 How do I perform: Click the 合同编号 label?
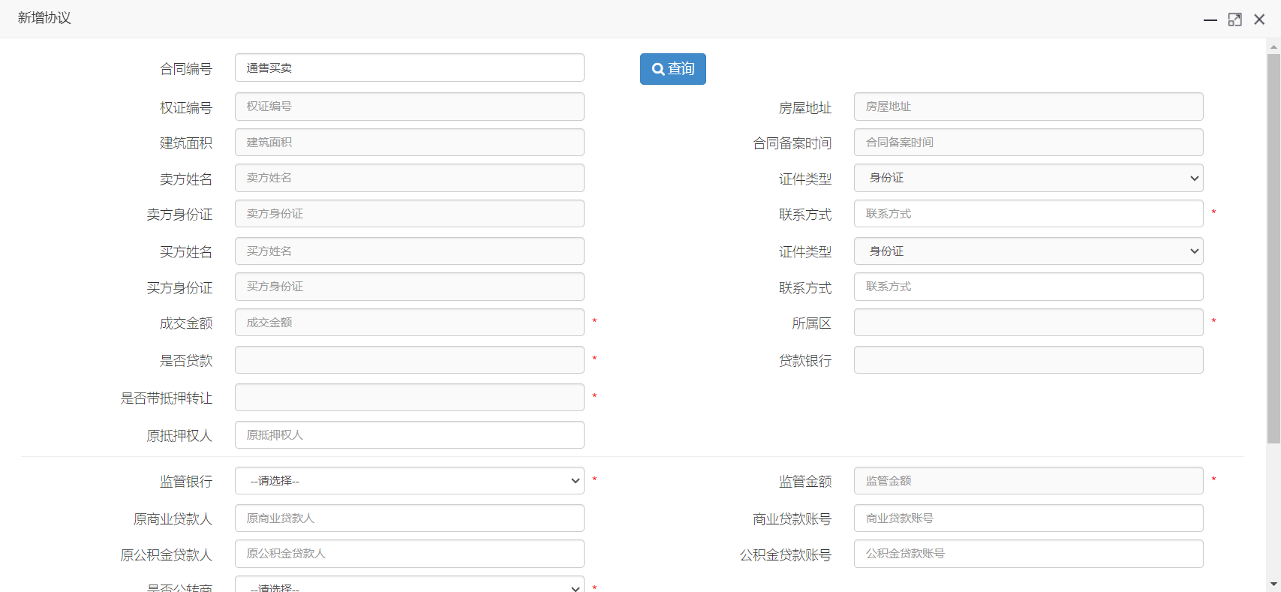(186, 69)
